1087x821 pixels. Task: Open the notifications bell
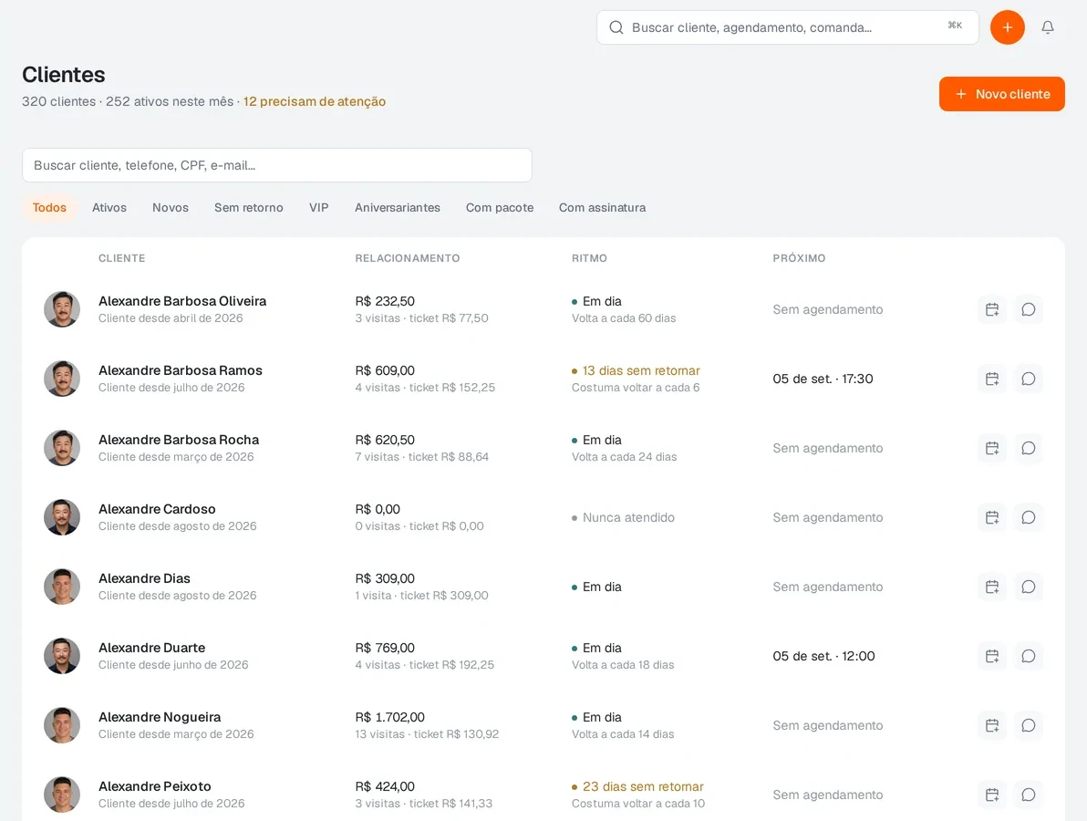(x=1048, y=27)
